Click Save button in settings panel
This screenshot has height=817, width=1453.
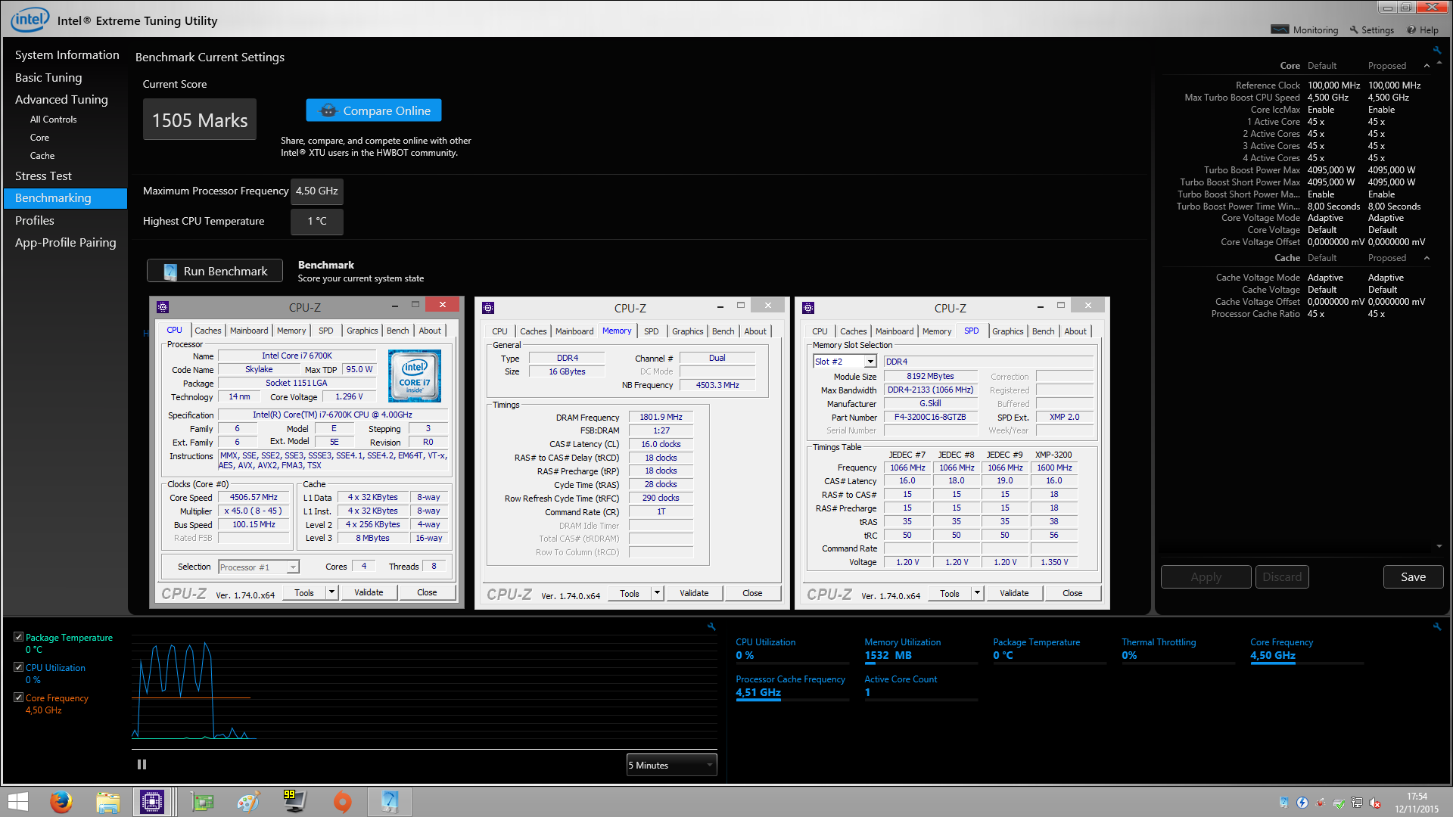point(1413,577)
